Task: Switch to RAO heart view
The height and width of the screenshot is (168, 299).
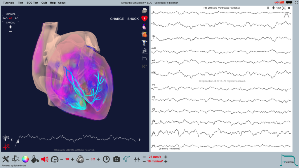Action: pos(6,18)
